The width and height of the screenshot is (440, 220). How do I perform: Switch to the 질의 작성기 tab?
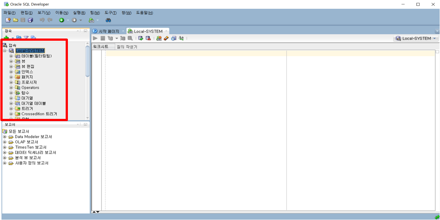(x=127, y=47)
